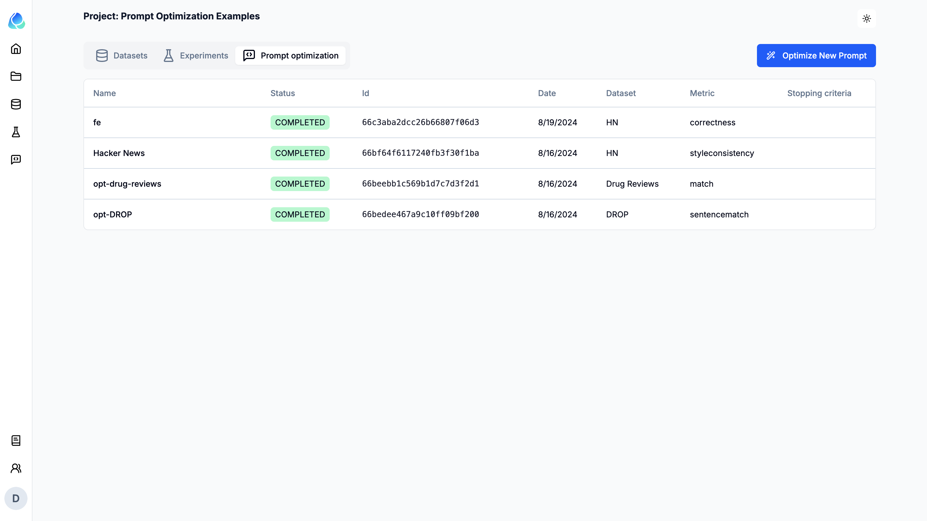
Task: Click the magic wand icon in the Optimize button
Action: click(x=771, y=55)
